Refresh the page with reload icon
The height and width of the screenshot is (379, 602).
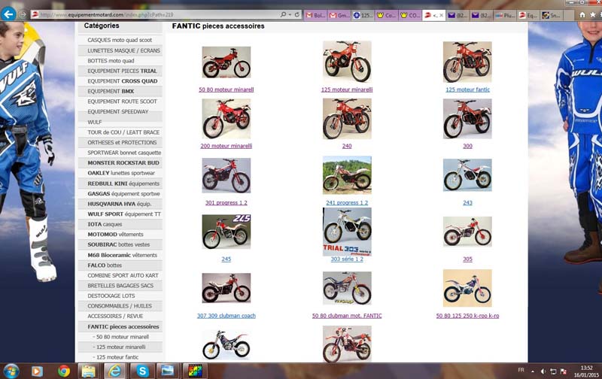pyautogui.click(x=296, y=14)
